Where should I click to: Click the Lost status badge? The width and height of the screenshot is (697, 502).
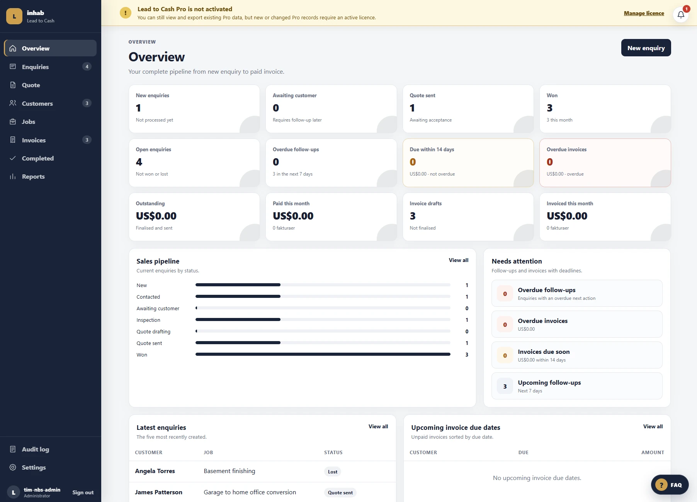coord(333,472)
